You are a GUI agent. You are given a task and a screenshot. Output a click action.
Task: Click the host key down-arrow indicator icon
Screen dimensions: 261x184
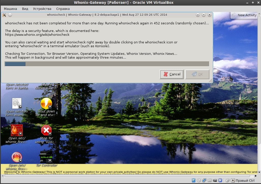(233, 180)
